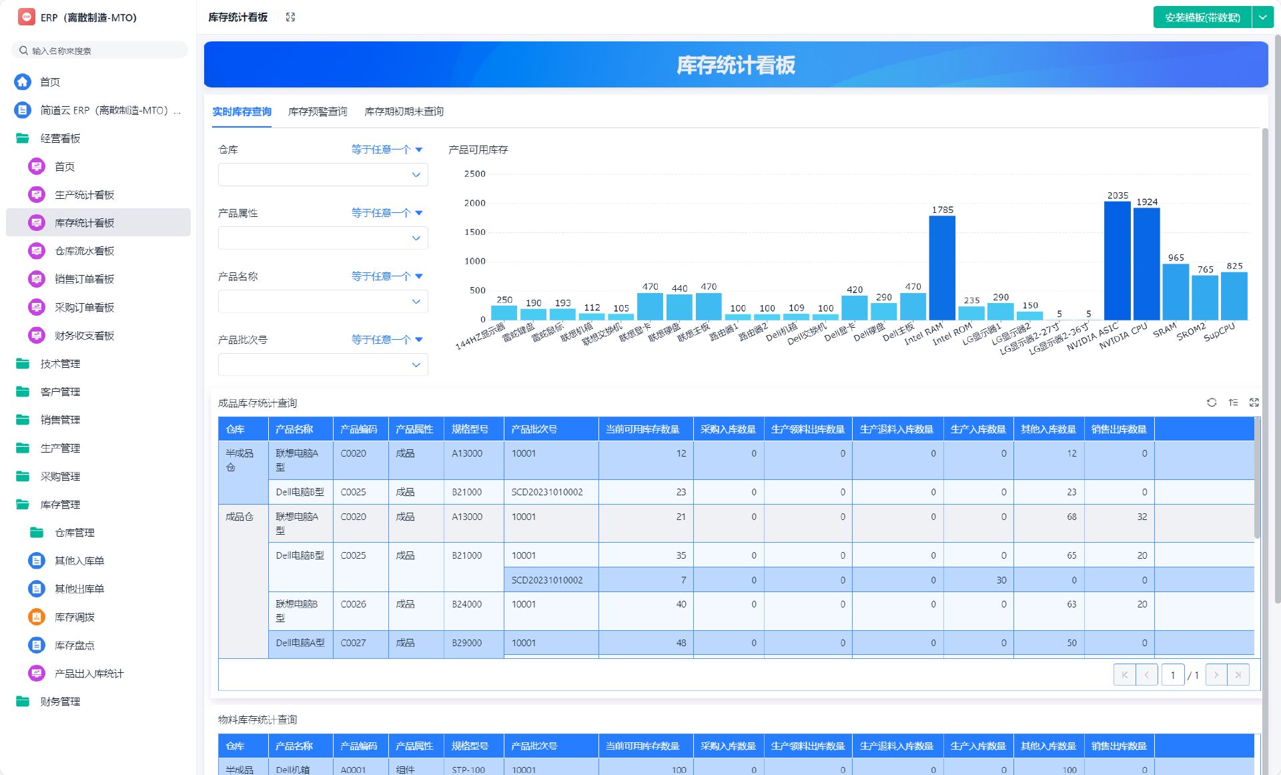Refresh the 成品库存统计查询 table
1281x775 pixels.
(x=1212, y=403)
